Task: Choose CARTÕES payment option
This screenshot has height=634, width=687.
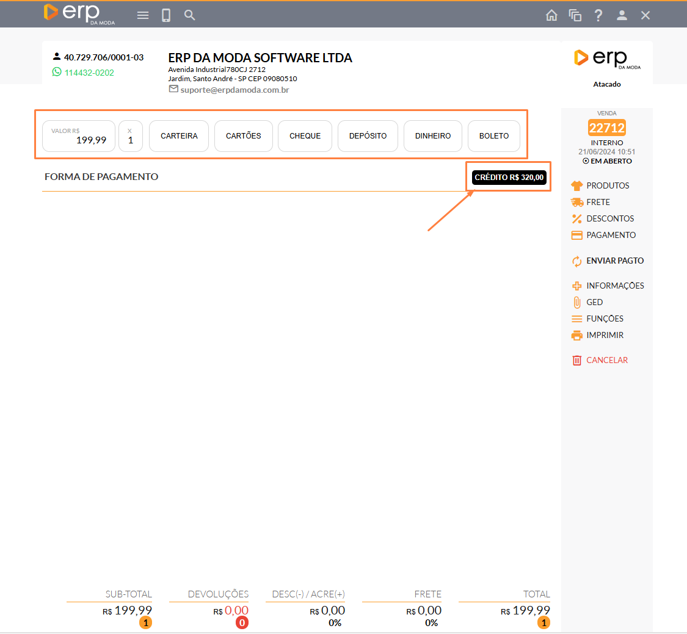Action: (243, 136)
